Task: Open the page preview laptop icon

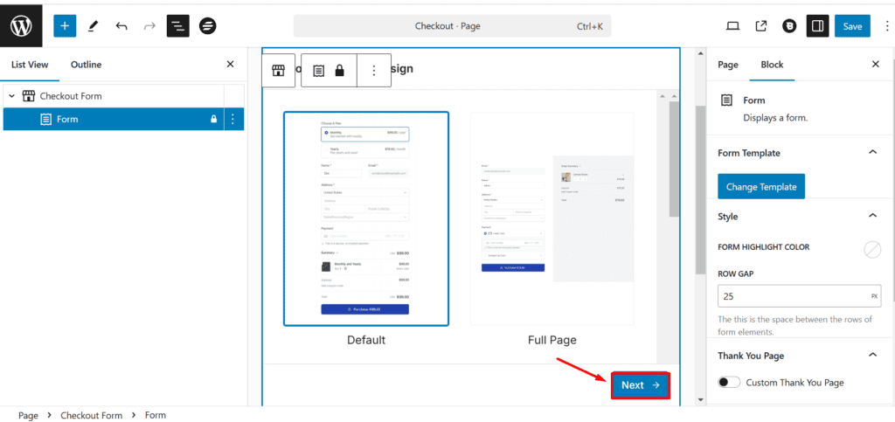Action: coord(732,26)
